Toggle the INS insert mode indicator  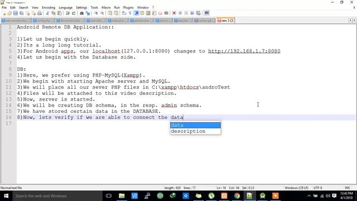click(x=347, y=188)
